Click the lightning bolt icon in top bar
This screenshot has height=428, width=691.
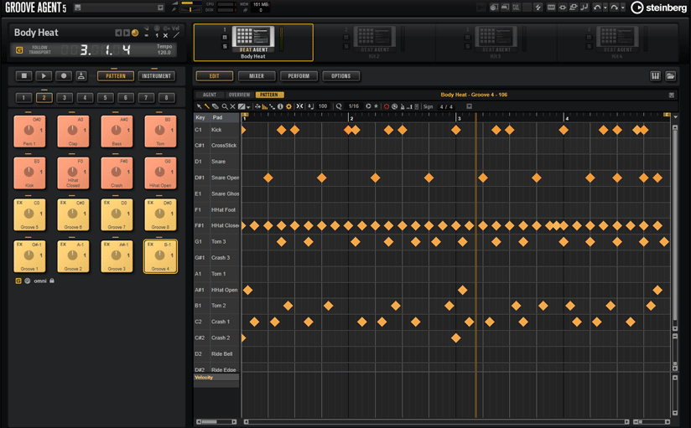(x=538, y=8)
